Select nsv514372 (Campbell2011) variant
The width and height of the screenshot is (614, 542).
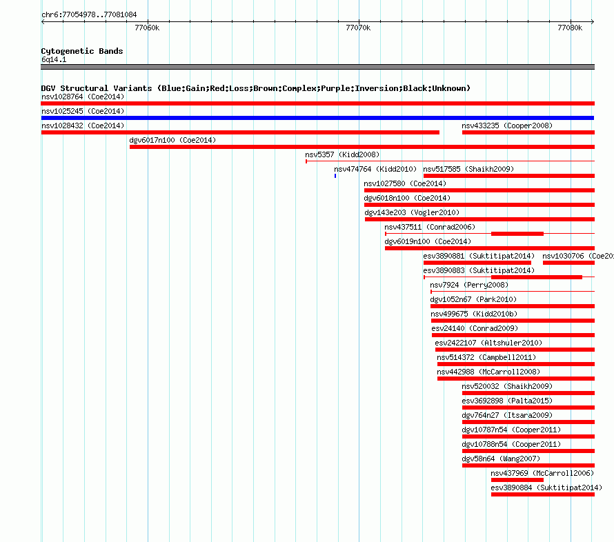point(486,357)
